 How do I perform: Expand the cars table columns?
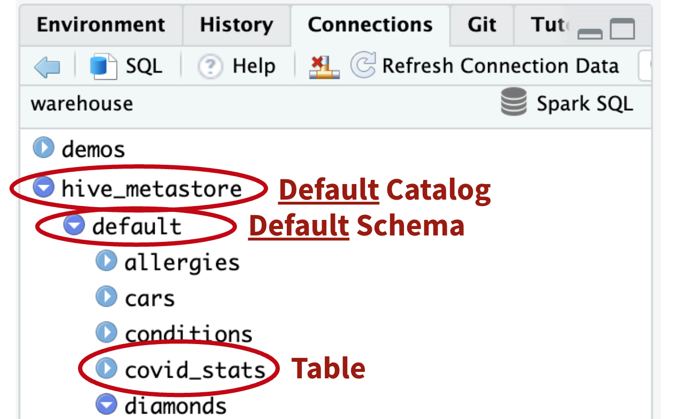pyautogui.click(x=106, y=297)
